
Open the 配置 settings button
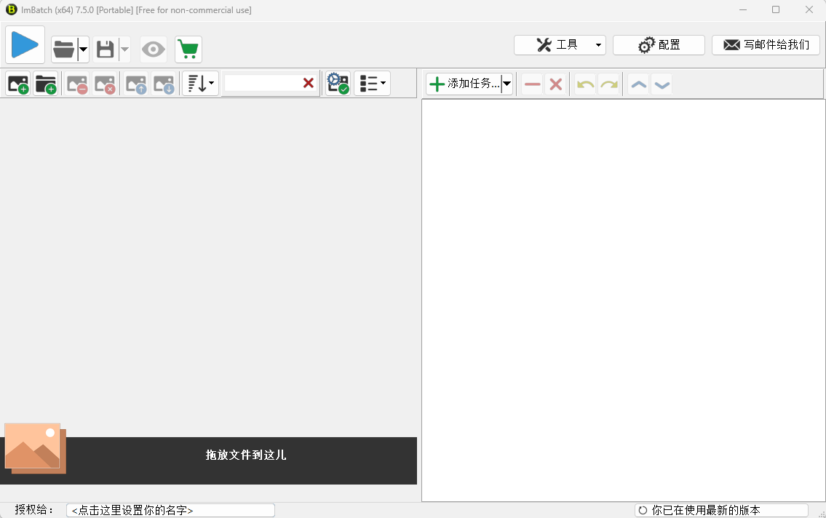659,45
